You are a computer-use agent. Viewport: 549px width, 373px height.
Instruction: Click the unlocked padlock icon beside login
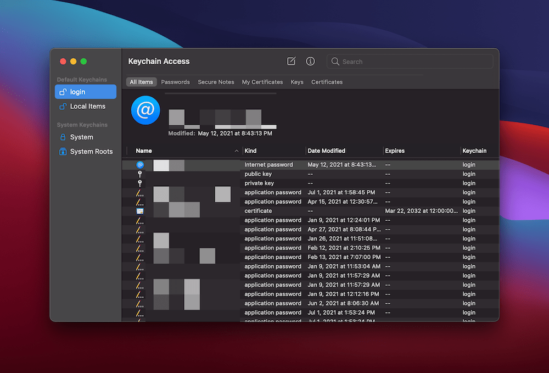[x=63, y=92]
